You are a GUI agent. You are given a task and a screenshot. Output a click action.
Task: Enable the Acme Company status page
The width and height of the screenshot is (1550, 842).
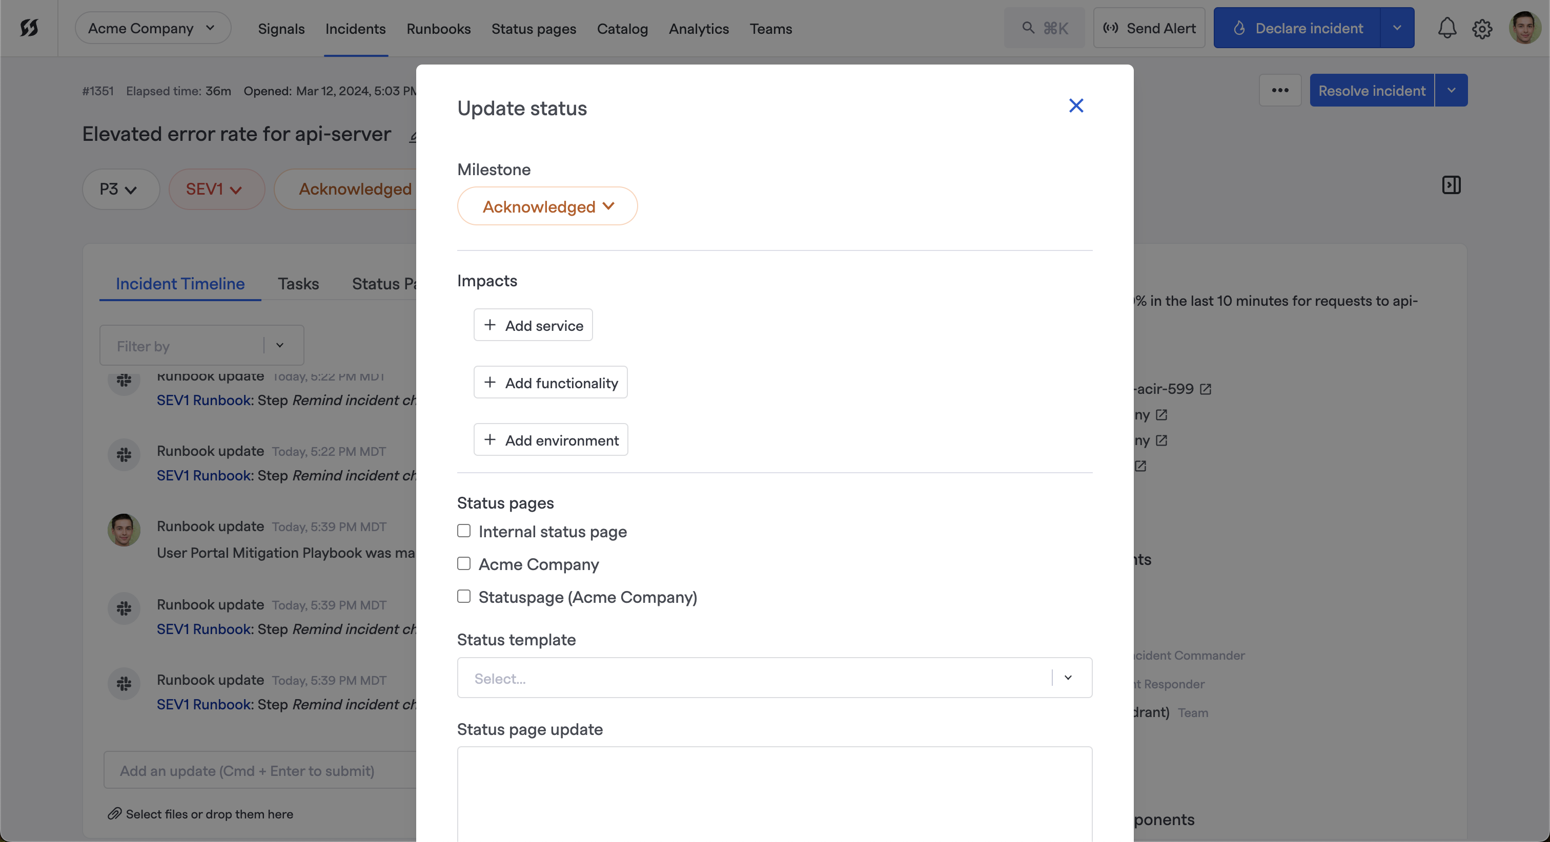tap(464, 564)
